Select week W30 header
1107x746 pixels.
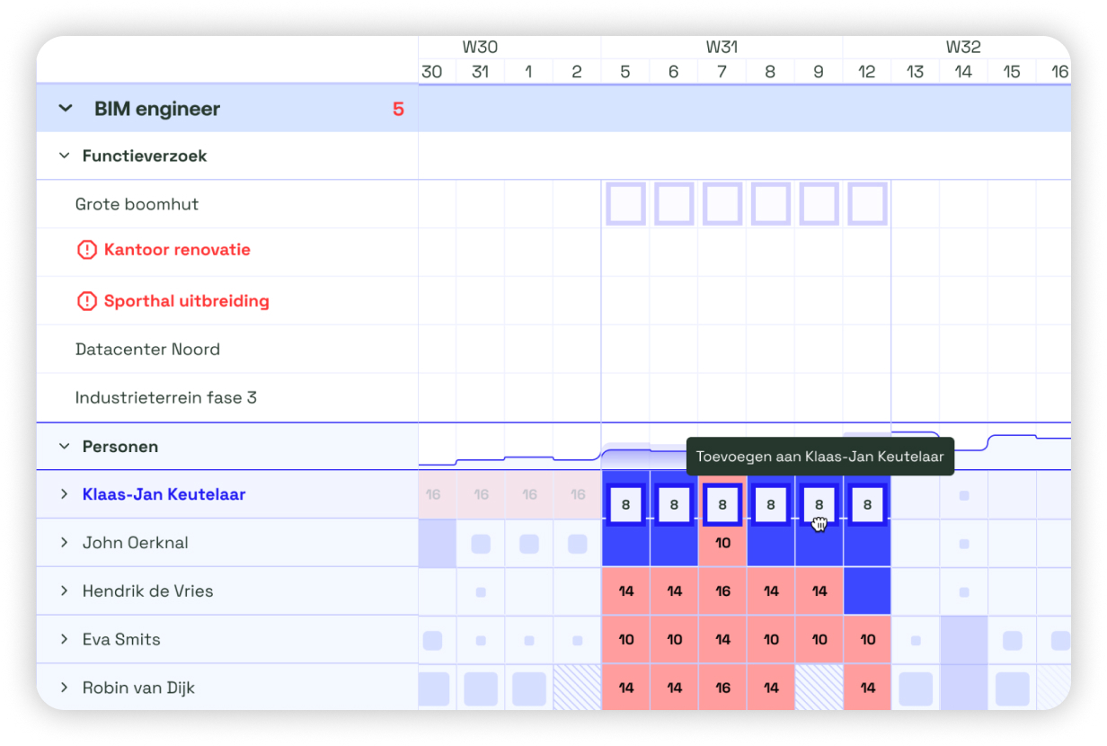tap(481, 47)
